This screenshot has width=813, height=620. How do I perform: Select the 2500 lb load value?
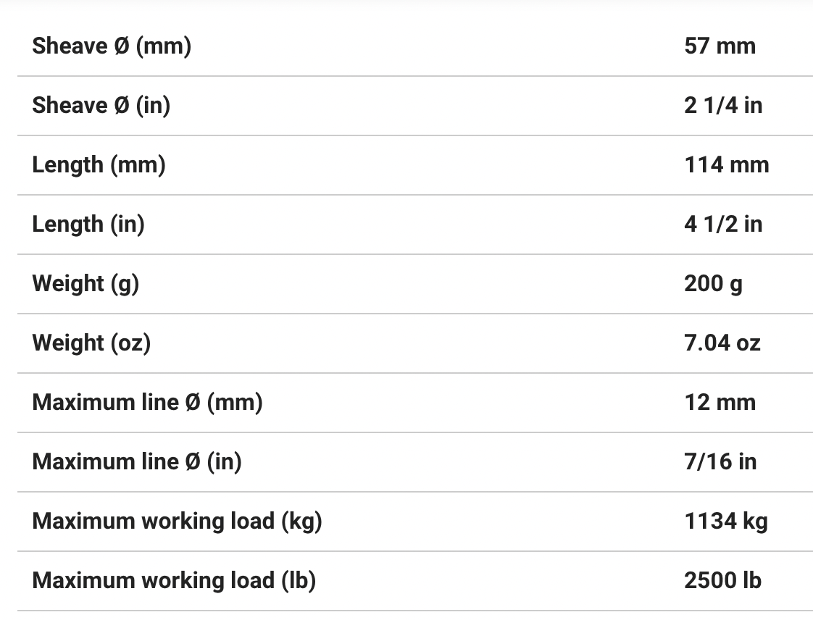point(722,581)
